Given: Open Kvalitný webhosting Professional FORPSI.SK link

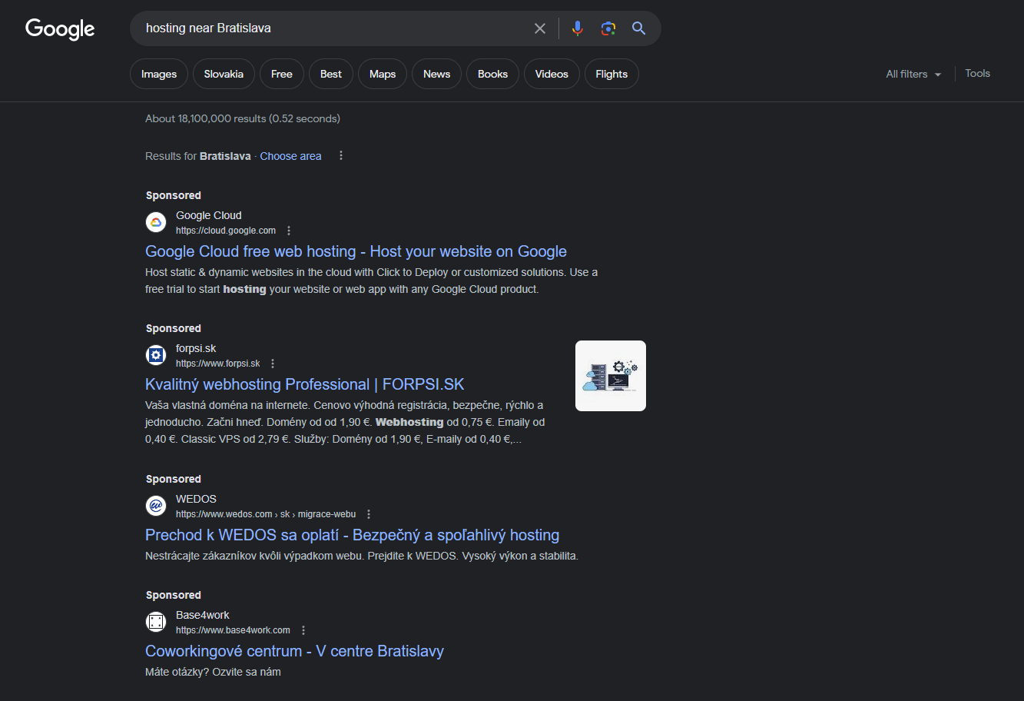Looking at the screenshot, I should [x=305, y=384].
